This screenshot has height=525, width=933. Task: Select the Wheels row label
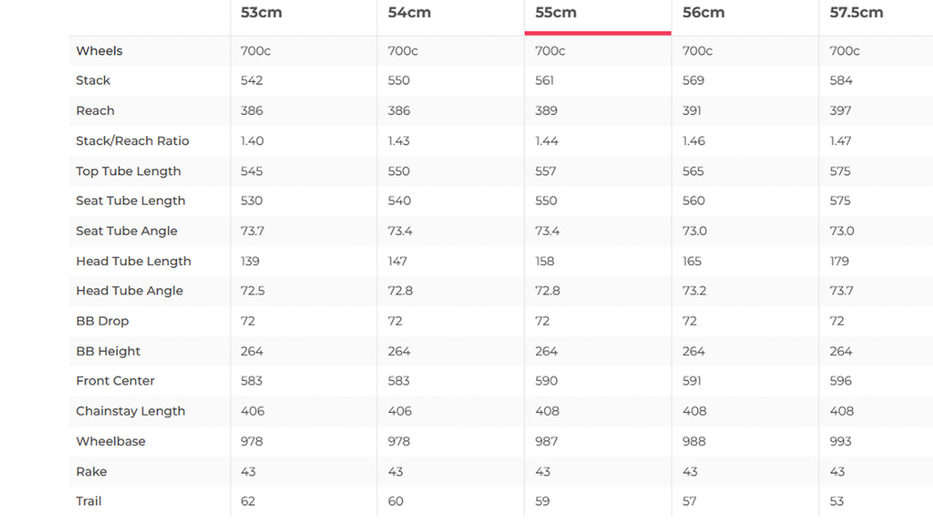click(99, 51)
